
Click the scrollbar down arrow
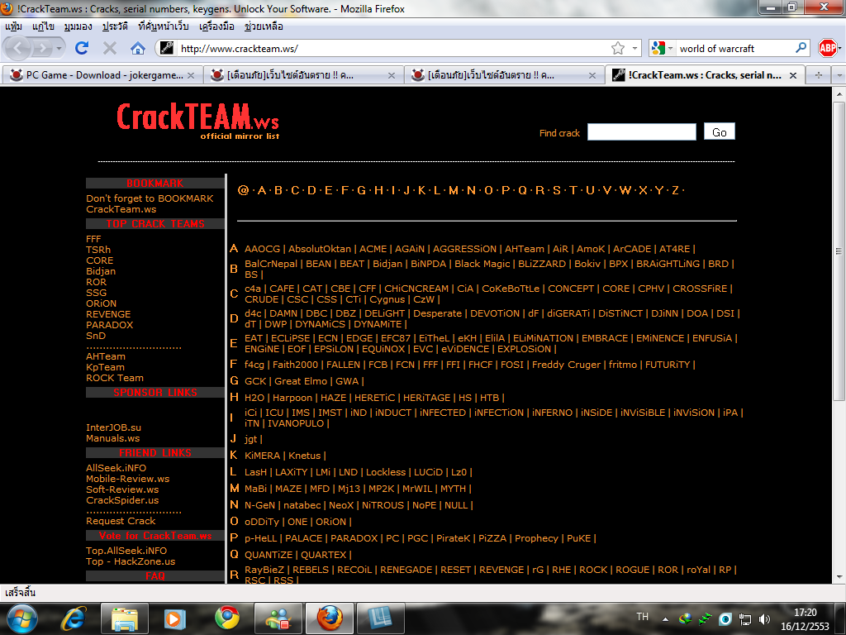[839, 576]
